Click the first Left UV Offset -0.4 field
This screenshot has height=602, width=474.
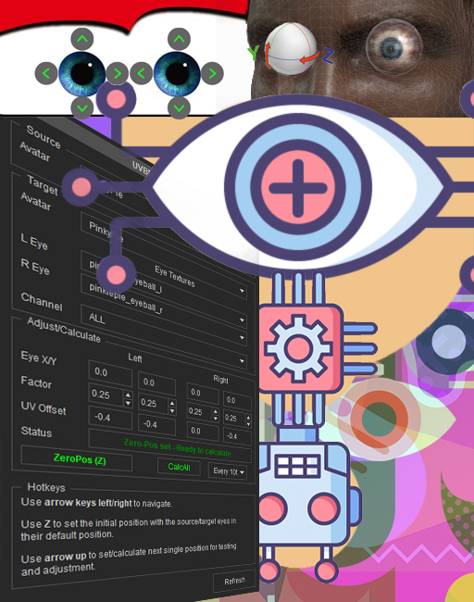click(110, 418)
